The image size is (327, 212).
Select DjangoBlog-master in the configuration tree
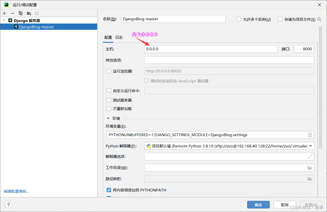49,27
